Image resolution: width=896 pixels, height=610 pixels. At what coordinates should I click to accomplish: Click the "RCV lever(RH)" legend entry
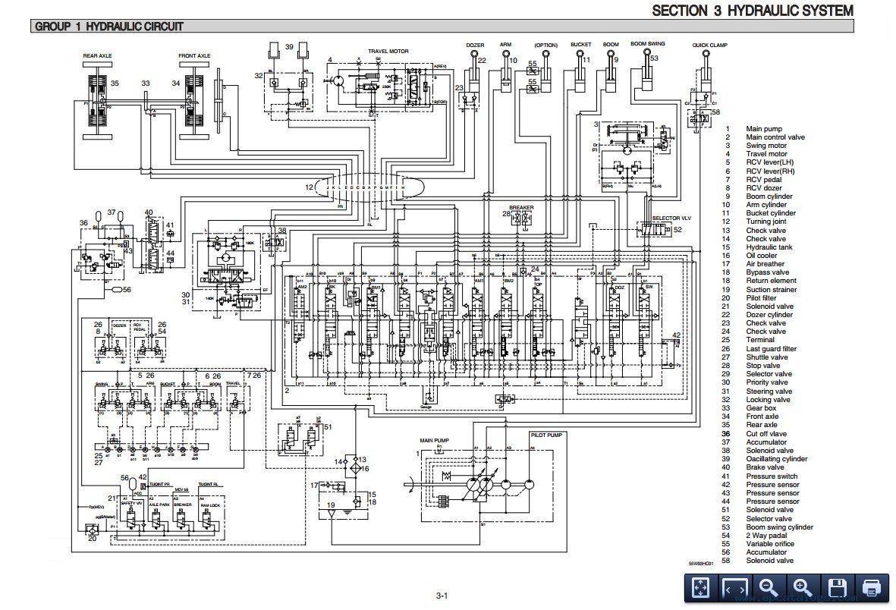click(x=770, y=171)
